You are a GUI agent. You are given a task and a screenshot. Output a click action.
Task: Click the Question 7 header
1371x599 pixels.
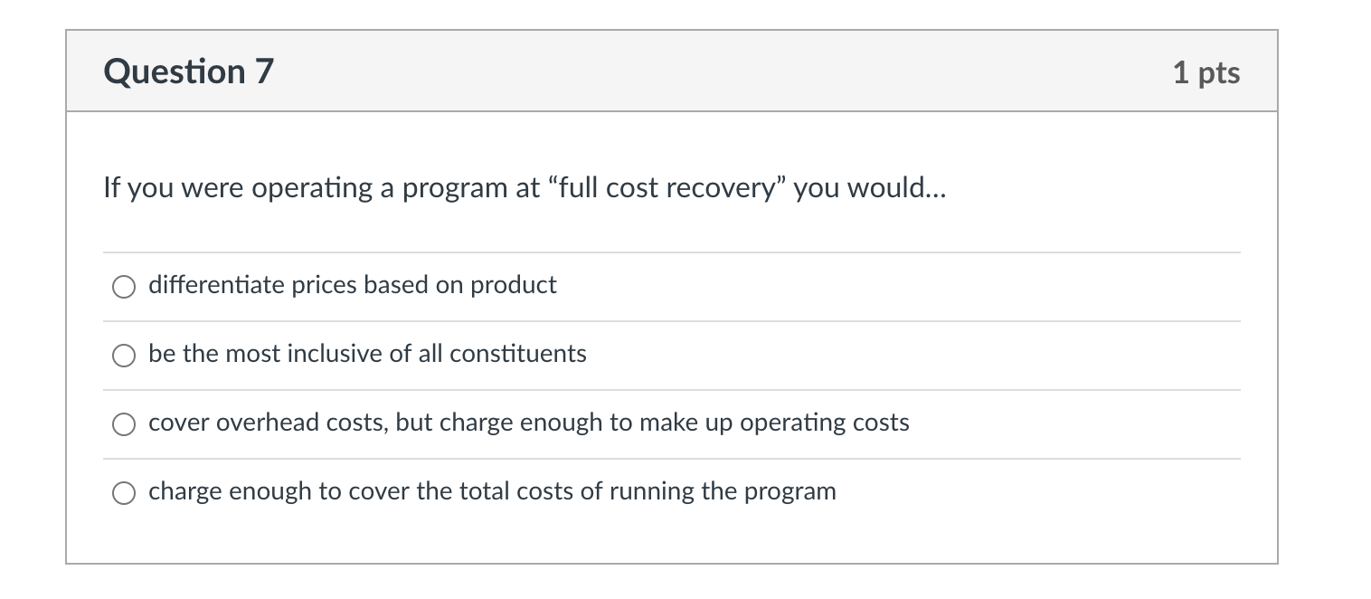pyautogui.click(x=188, y=71)
